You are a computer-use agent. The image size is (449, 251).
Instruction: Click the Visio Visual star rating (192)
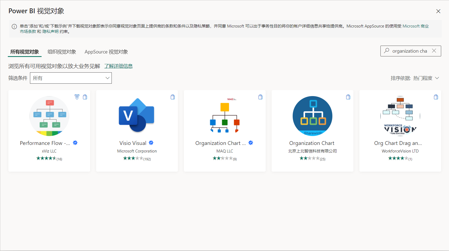(x=137, y=158)
